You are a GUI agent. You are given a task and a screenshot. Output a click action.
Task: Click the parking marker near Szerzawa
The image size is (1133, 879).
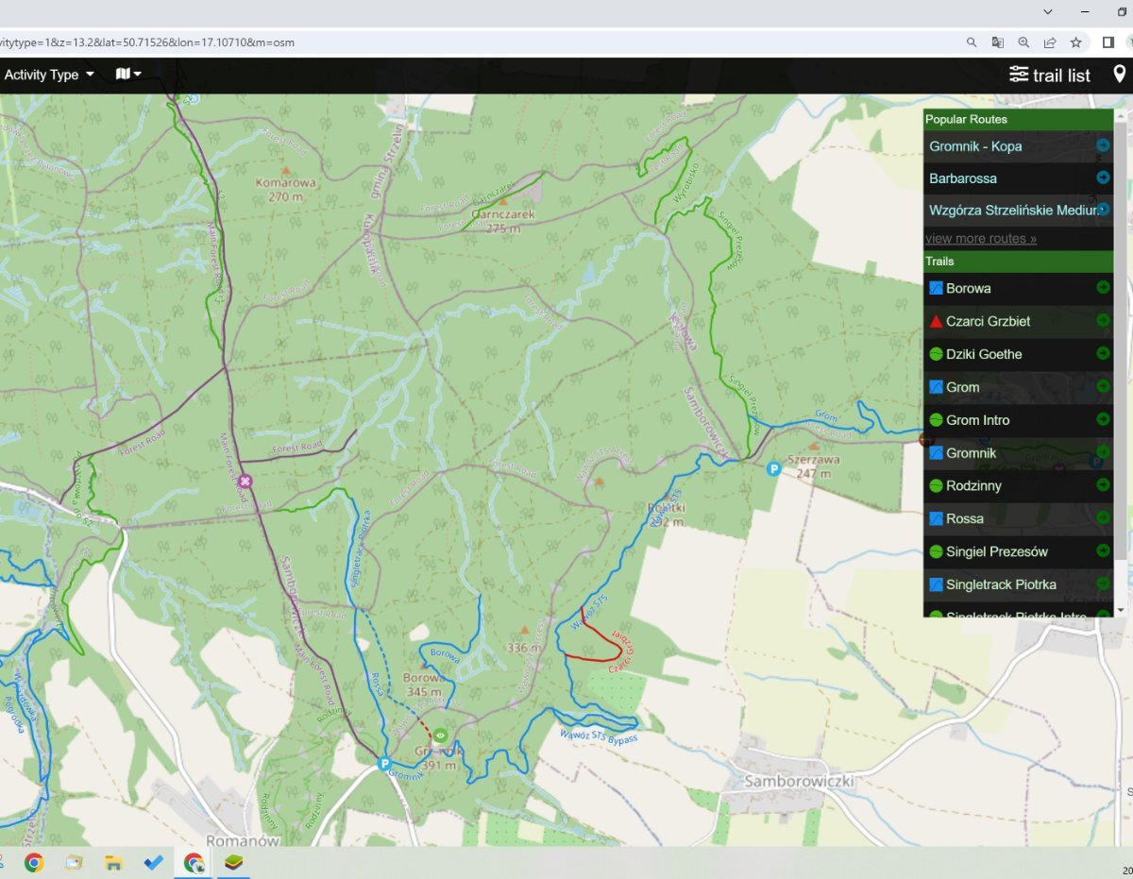(x=773, y=468)
